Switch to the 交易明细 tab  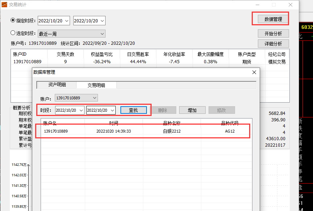(96, 85)
